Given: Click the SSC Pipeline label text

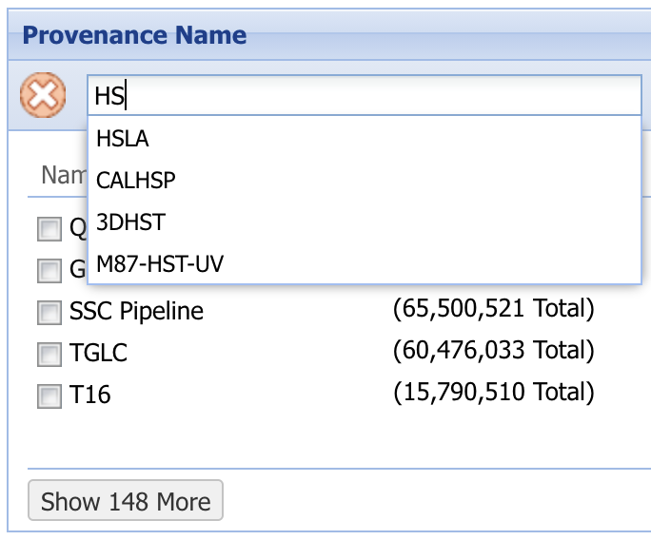Looking at the screenshot, I should click(x=136, y=312).
